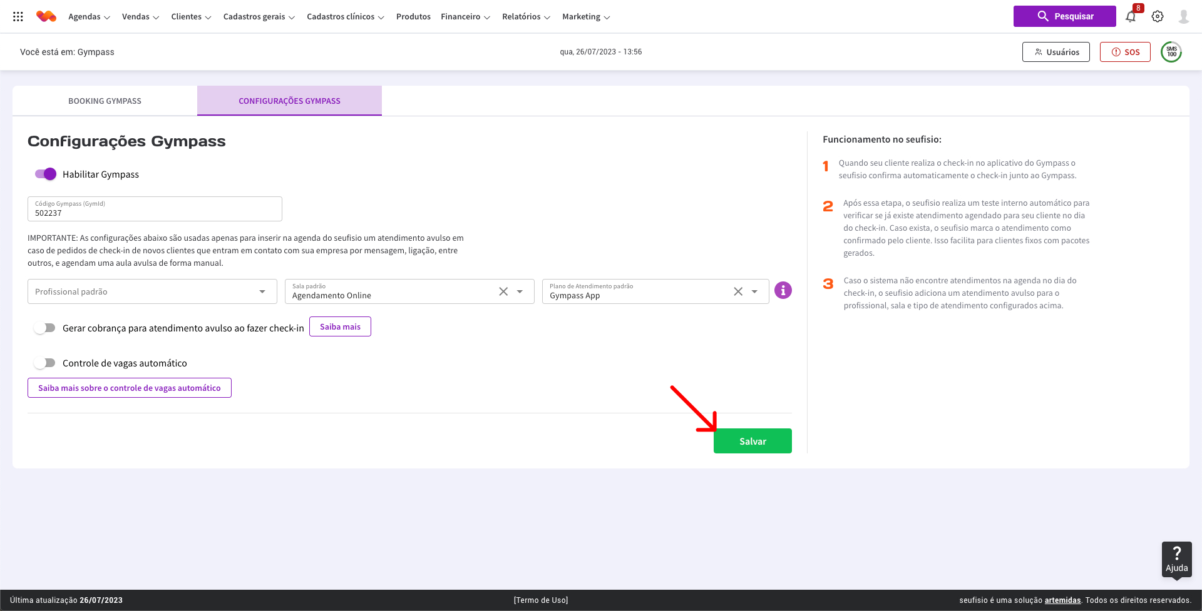Viewport: 1202px width, 611px height.
Task: Open the Profissional padrão dropdown
Action: click(152, 291)
